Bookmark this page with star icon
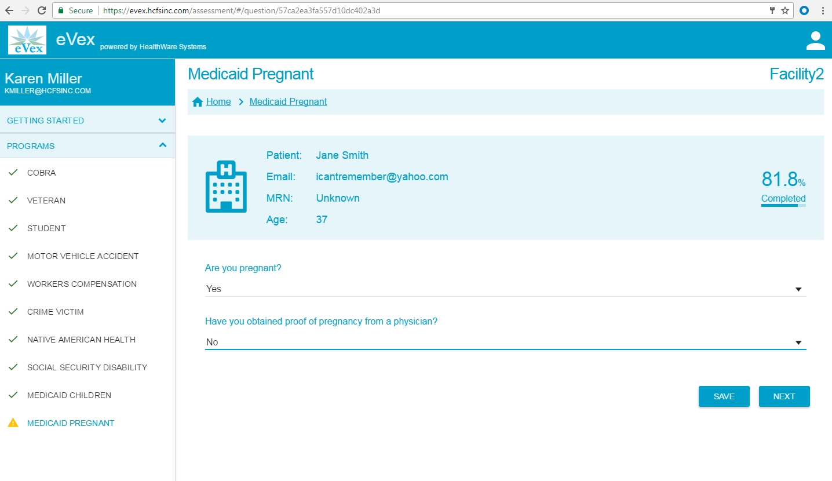Viewport: 832px width, 481px height. 785,10
